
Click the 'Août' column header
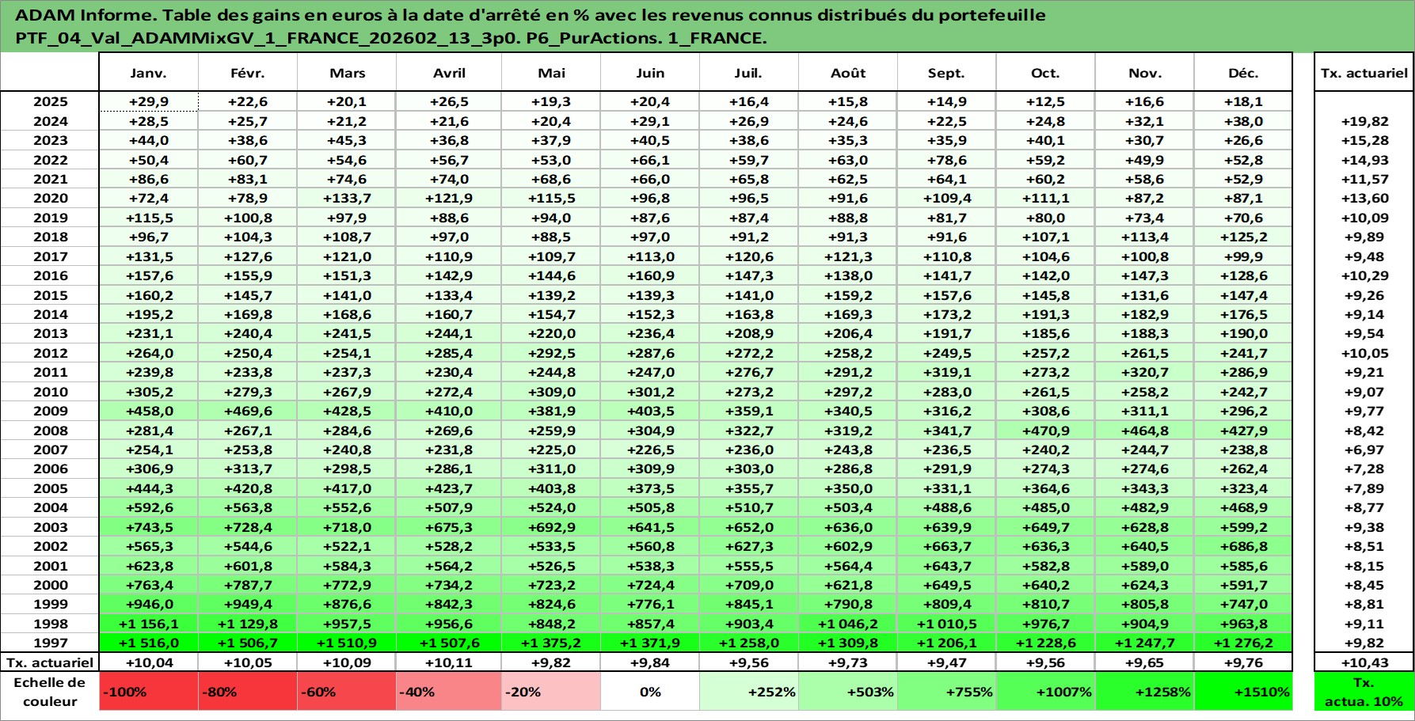point(848,73)
